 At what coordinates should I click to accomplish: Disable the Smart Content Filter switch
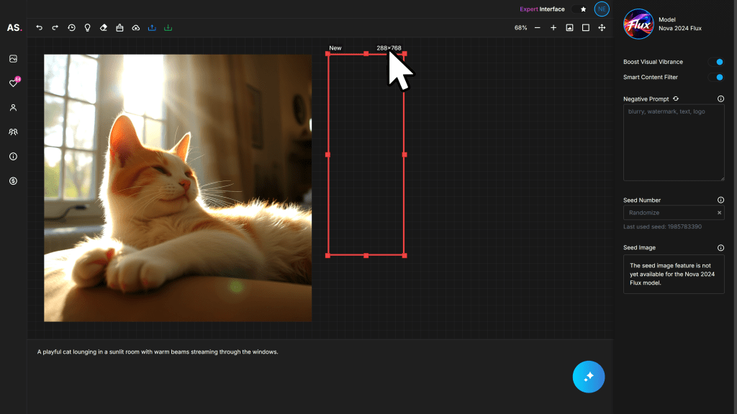(x=715, y=77)
